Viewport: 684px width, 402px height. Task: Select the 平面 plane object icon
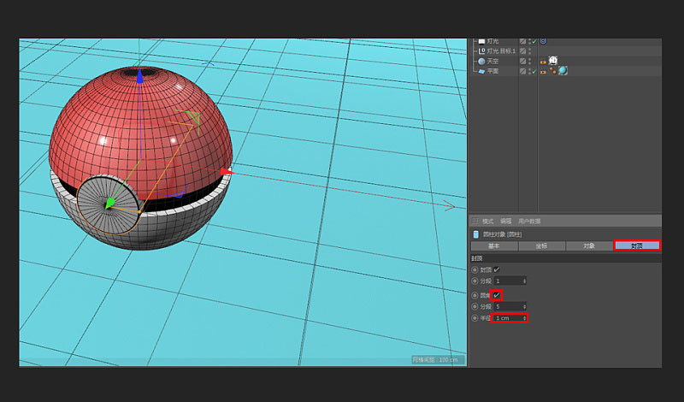(481, 71)
